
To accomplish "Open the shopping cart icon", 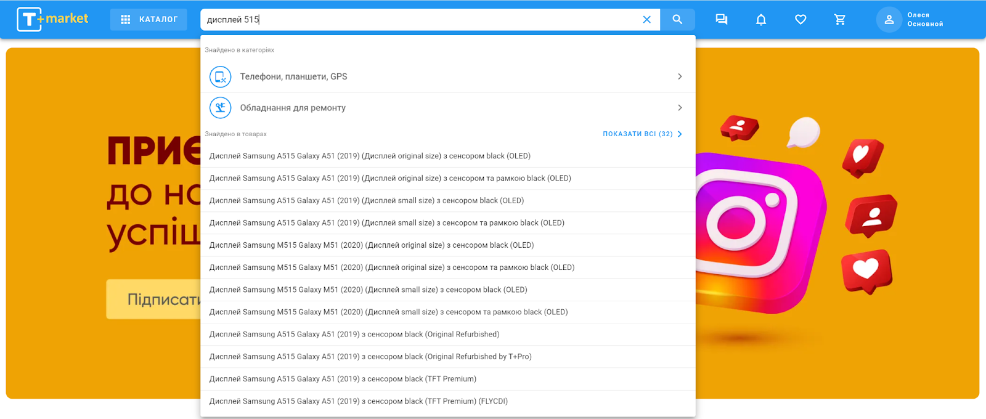I will pos(840,19).
